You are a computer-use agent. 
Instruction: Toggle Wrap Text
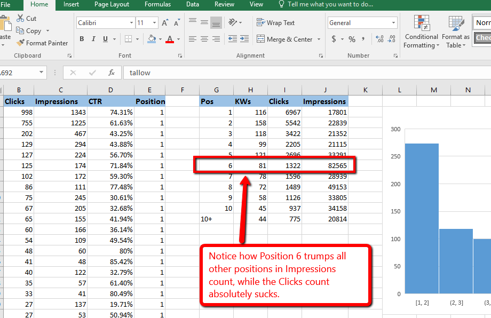(x=275, y=22)
